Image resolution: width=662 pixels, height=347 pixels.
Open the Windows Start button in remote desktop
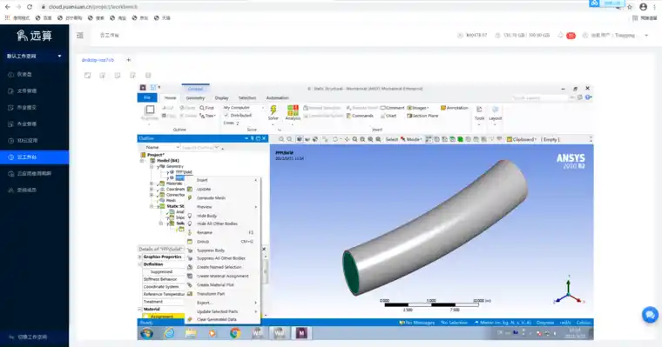tap(147, 333)
